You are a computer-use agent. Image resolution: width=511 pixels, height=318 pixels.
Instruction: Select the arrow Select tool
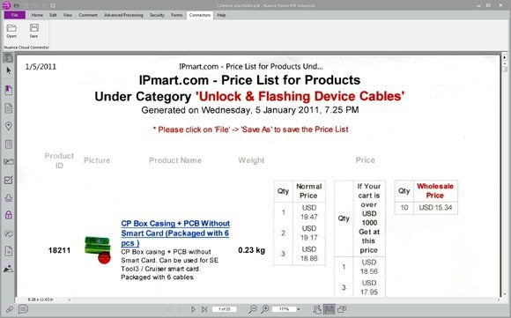point(9,70)
